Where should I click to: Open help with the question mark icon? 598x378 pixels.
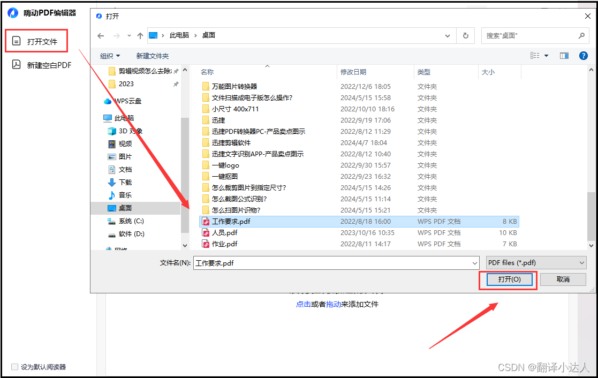tap(583, 56)
